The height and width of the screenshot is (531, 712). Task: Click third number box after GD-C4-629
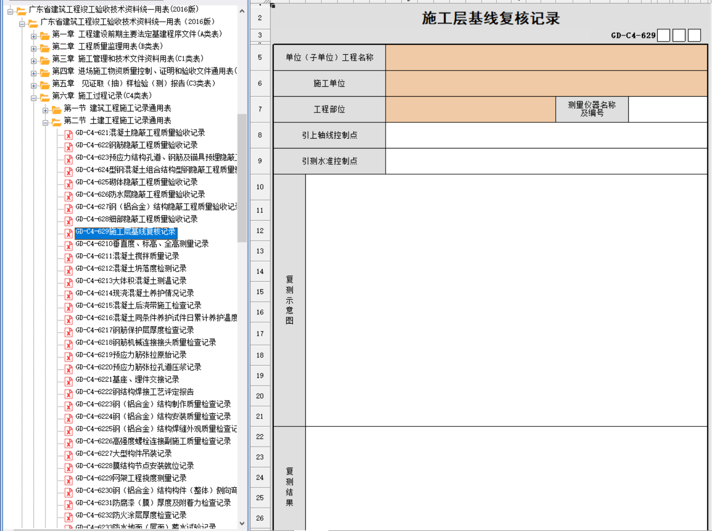[x=694, y=35]
